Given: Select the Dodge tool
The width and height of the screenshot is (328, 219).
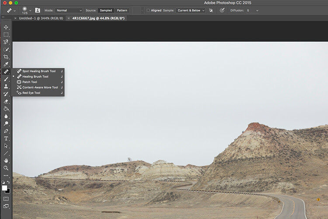Looking at the screenshot, I should (6, 124).
